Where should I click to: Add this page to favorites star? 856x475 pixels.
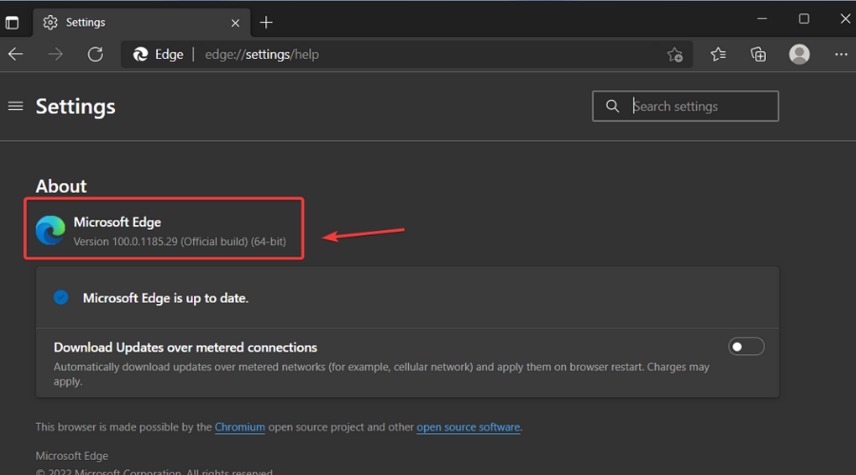pos(674,54)
